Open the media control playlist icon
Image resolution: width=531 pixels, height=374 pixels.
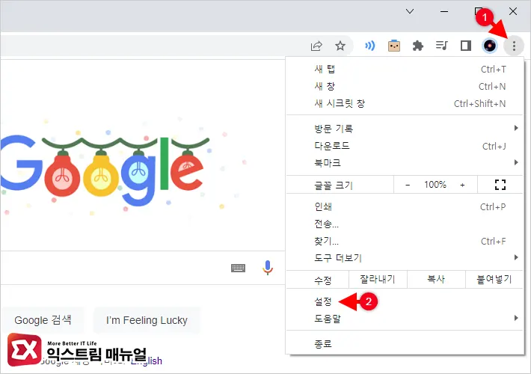click(441, 46)
